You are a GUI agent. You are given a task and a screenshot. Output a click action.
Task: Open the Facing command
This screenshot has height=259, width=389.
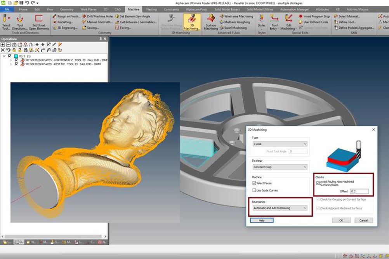[x=123, y=28]
